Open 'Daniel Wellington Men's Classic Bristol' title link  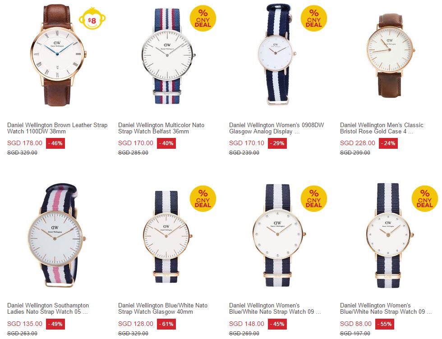click(x=382, y=128)
